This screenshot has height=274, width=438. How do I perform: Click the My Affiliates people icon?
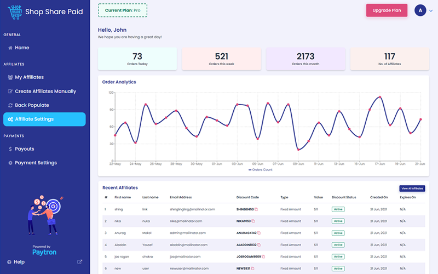click(x=10, y=77)
